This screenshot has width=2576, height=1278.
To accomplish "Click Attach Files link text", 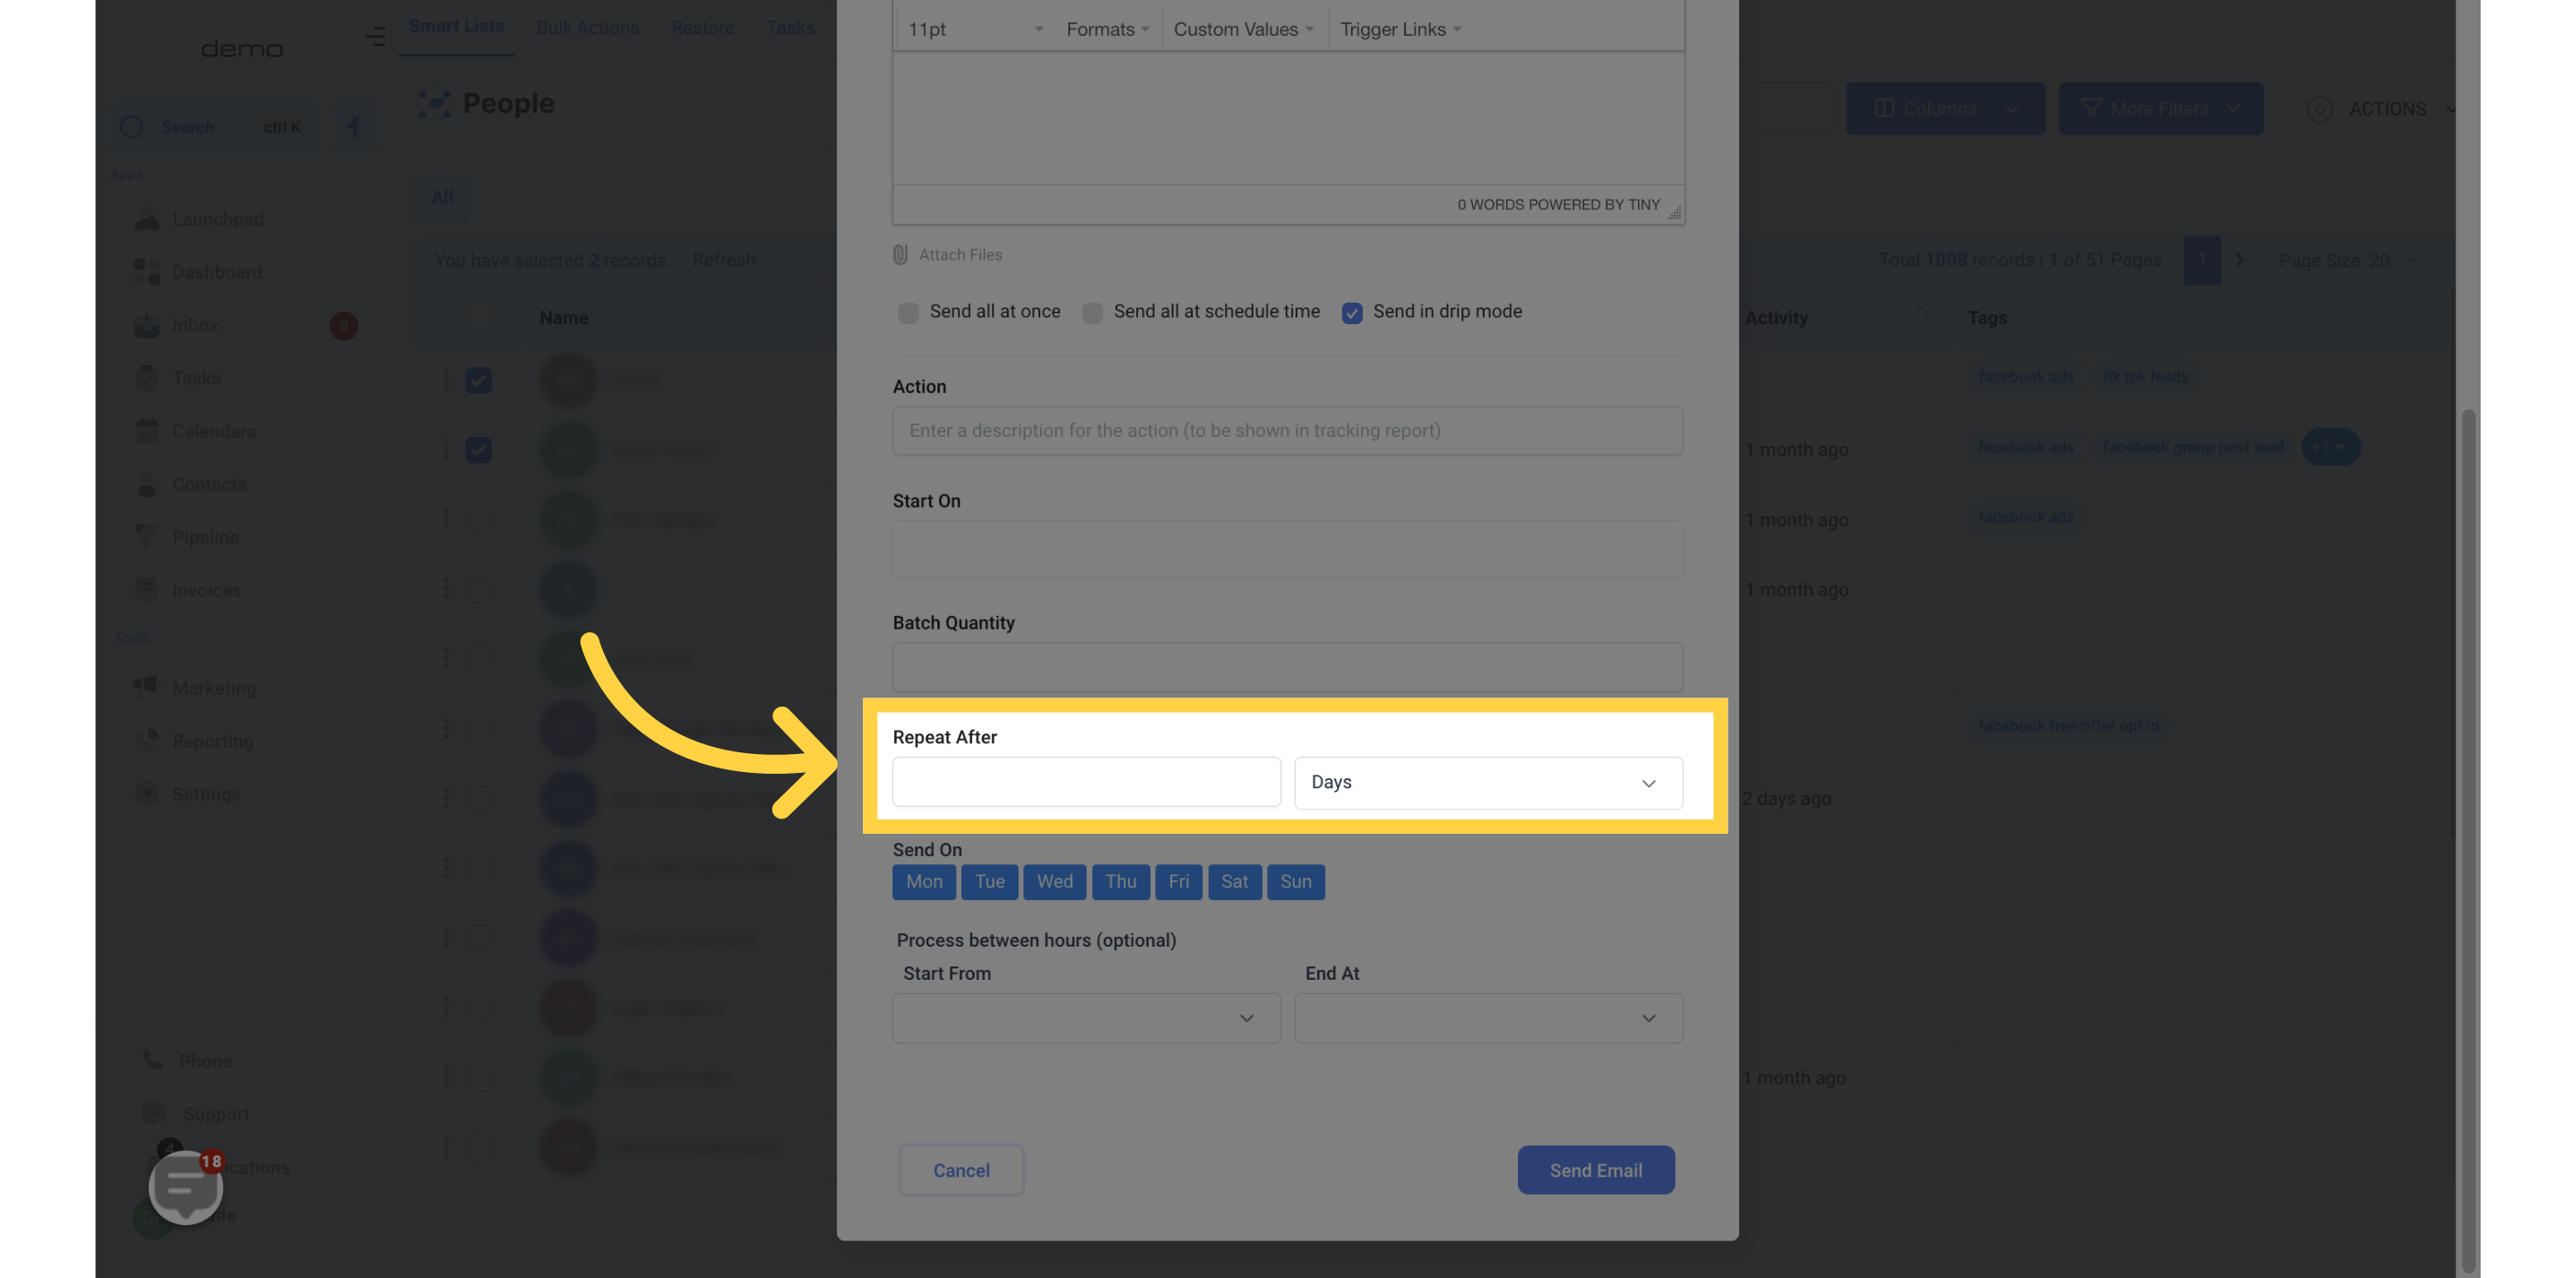I will [960, 255].
